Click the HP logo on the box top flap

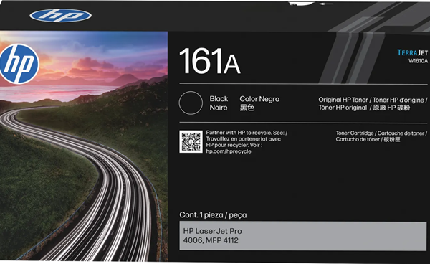(x=61, y=15)
